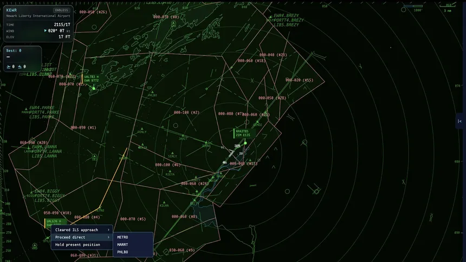Click the 000-050 (#1) airspace label
The image size is (466, 262).
click(83, 127)
